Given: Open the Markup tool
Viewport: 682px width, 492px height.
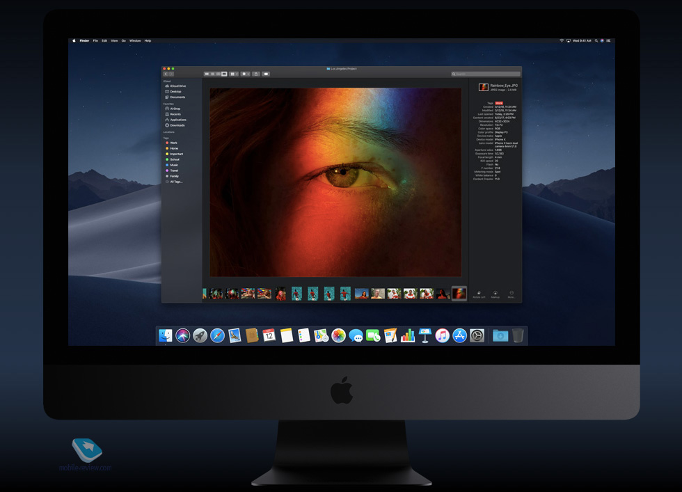Looking at the screenshot, I should point(495,294).
